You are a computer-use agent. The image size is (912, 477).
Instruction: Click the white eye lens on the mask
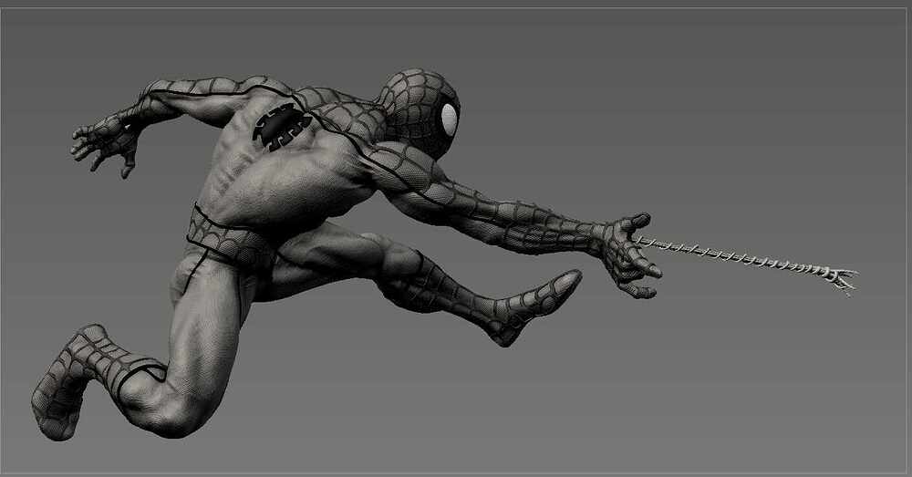[449, 119]
